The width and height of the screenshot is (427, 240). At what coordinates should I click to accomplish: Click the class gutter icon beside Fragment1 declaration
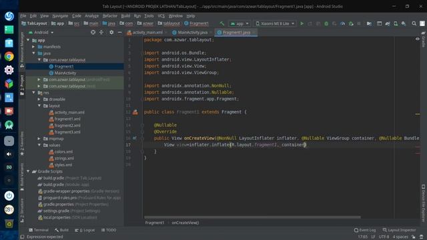135,112
